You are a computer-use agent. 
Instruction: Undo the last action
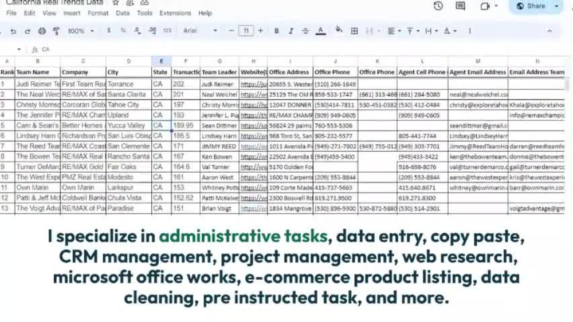[13, 31]
